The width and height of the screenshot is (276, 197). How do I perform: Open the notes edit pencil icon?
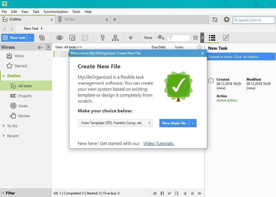pos(226,38)
